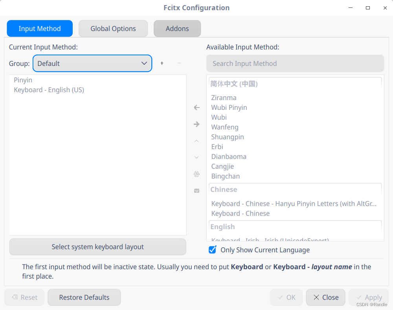The width and height of the screenshot is (393, 310).
Task: Select the Keyboard - Chinese entry
Action: (x=295, y=213)
